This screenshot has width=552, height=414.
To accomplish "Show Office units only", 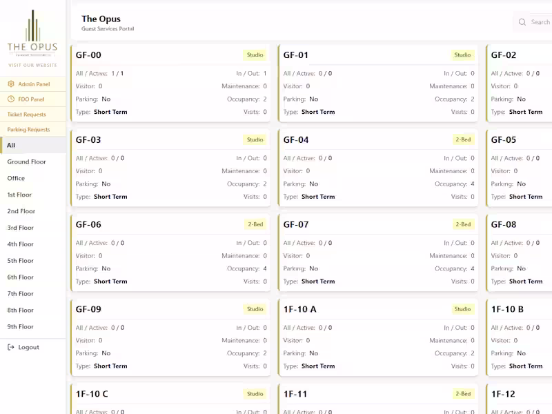I will tap(32, 178).
